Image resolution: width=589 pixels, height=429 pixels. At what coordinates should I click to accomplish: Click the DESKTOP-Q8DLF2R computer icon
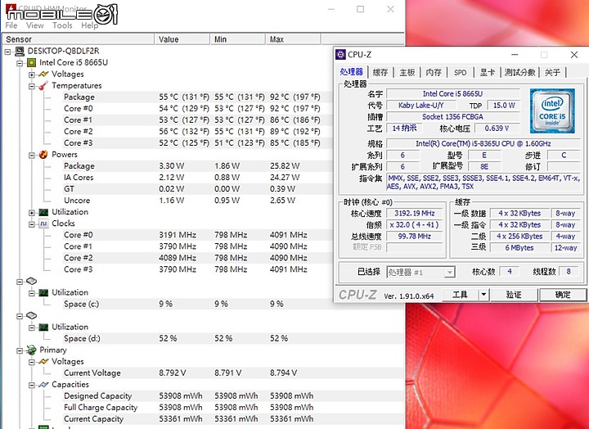tap(20, 51)
